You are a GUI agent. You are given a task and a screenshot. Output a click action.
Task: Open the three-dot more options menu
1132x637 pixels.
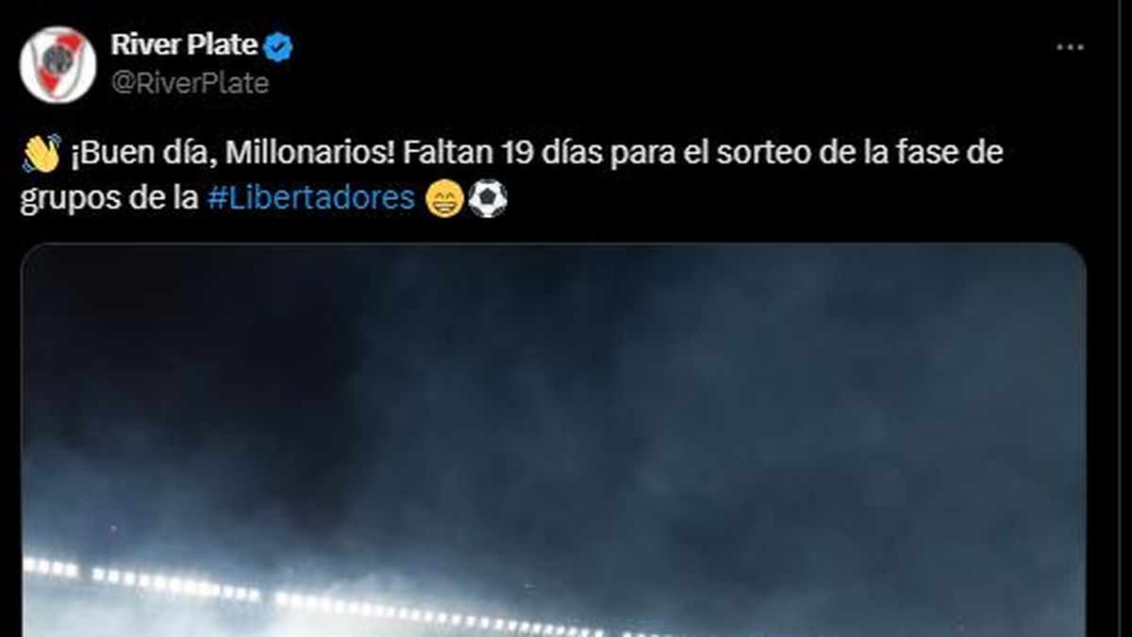[1070, 47]
